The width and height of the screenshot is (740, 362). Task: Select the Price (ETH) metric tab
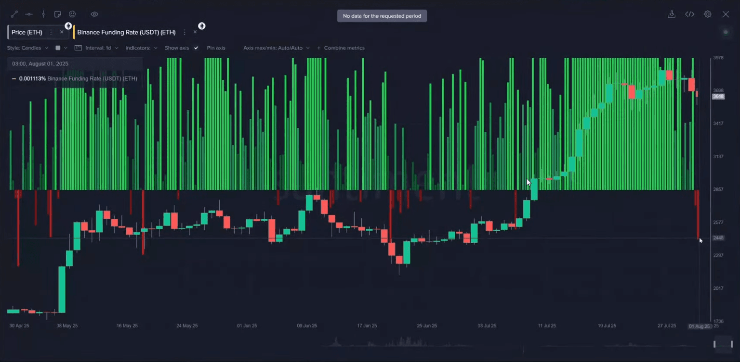27,32
